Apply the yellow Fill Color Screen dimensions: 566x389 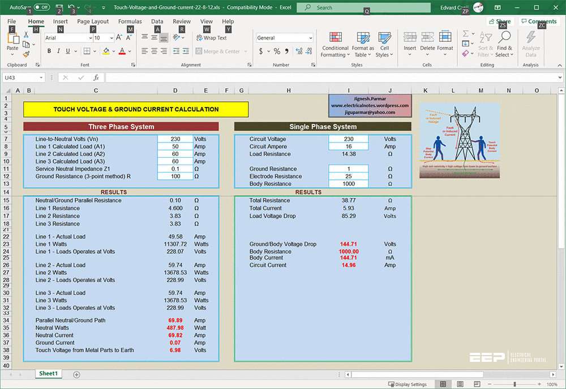[x=106, y=51]
